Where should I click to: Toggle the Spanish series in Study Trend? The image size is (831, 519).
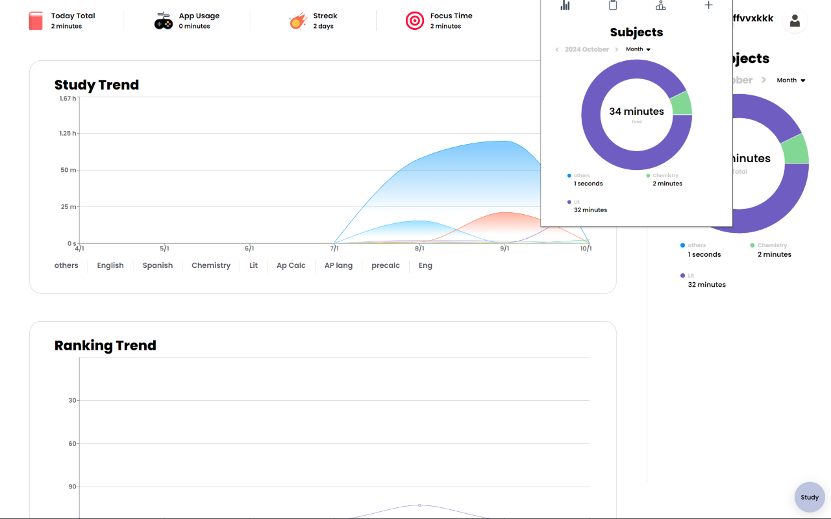(158, 265)
